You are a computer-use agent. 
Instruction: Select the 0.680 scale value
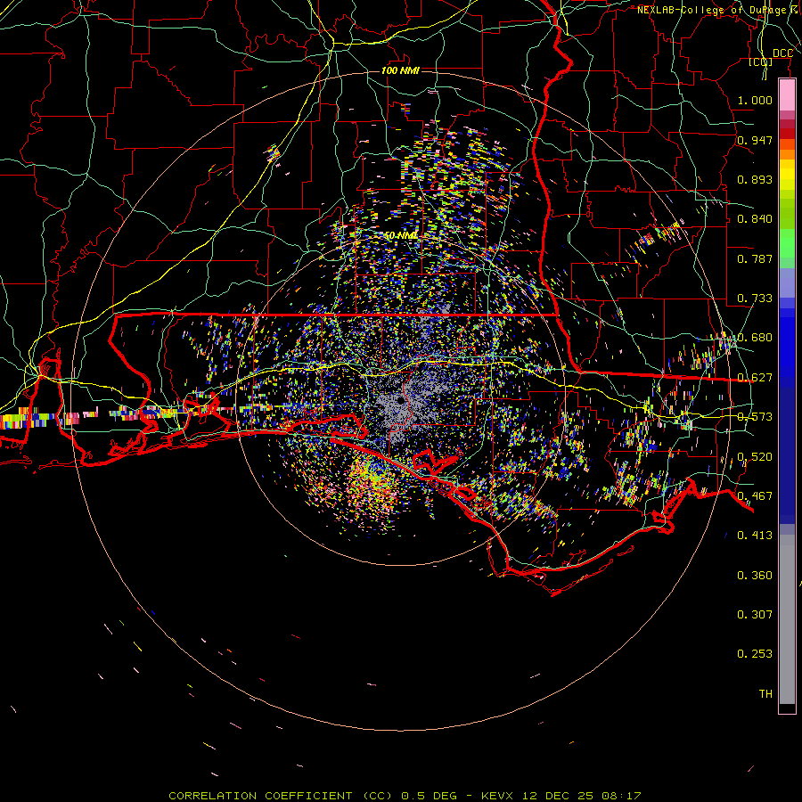coord(755,338)
